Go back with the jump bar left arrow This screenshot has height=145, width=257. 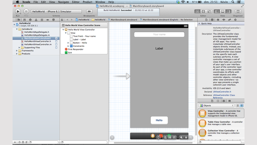(67, 20)
